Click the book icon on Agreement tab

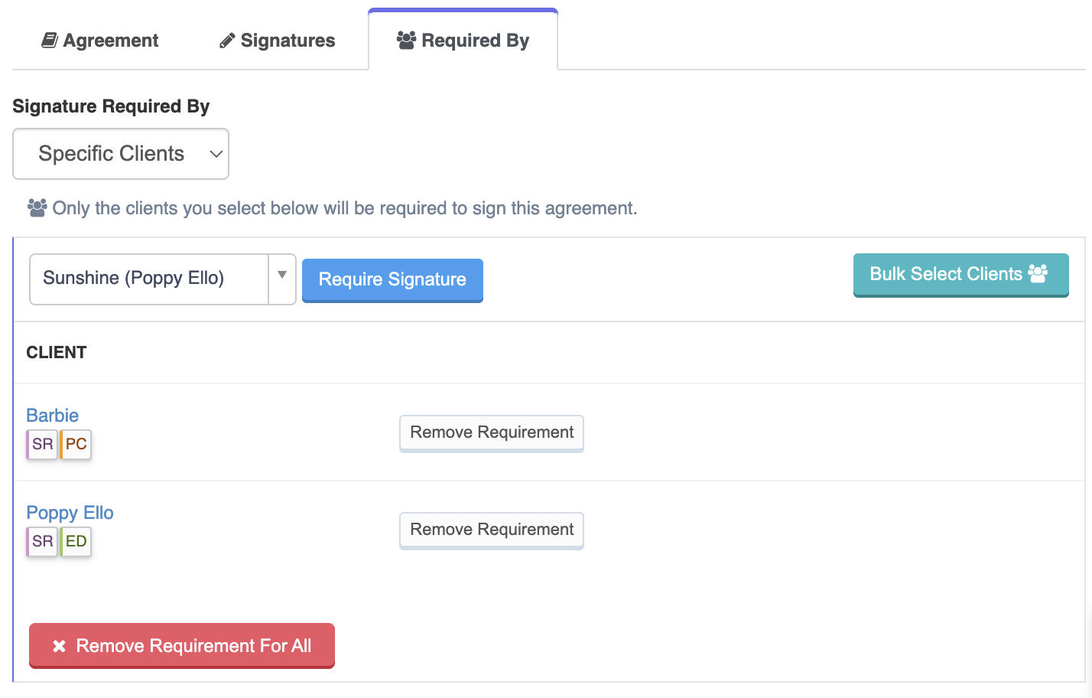(49, 40)
